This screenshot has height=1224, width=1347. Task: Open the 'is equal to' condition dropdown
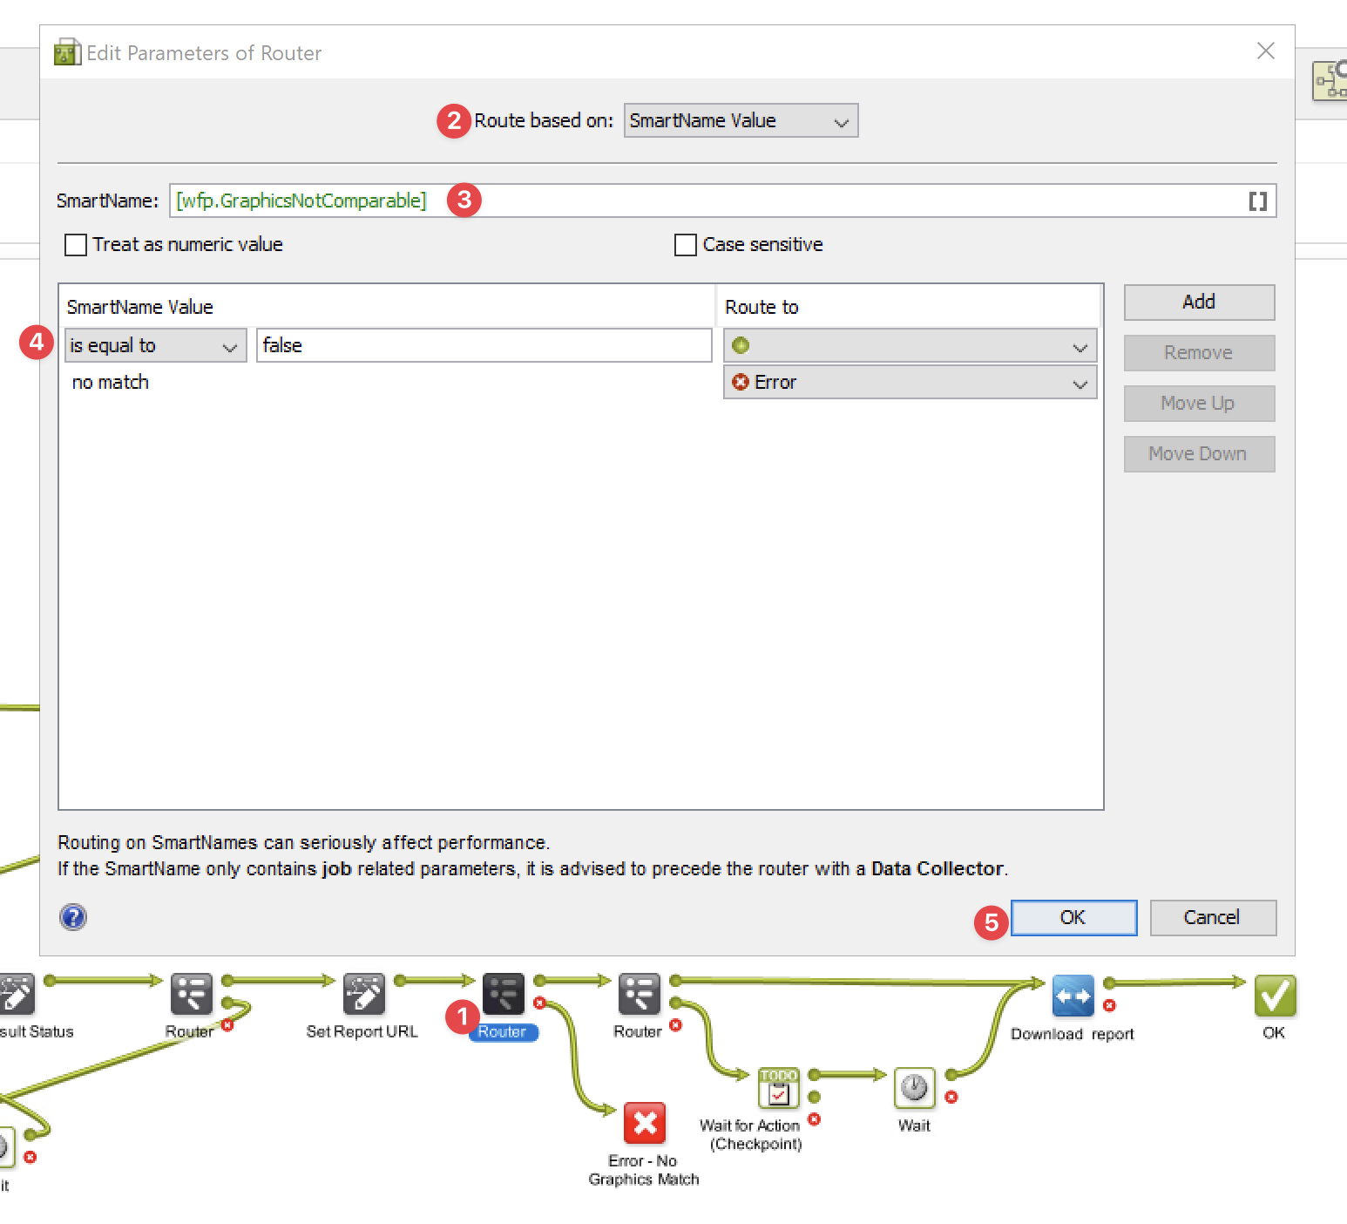tap(155, 346)
